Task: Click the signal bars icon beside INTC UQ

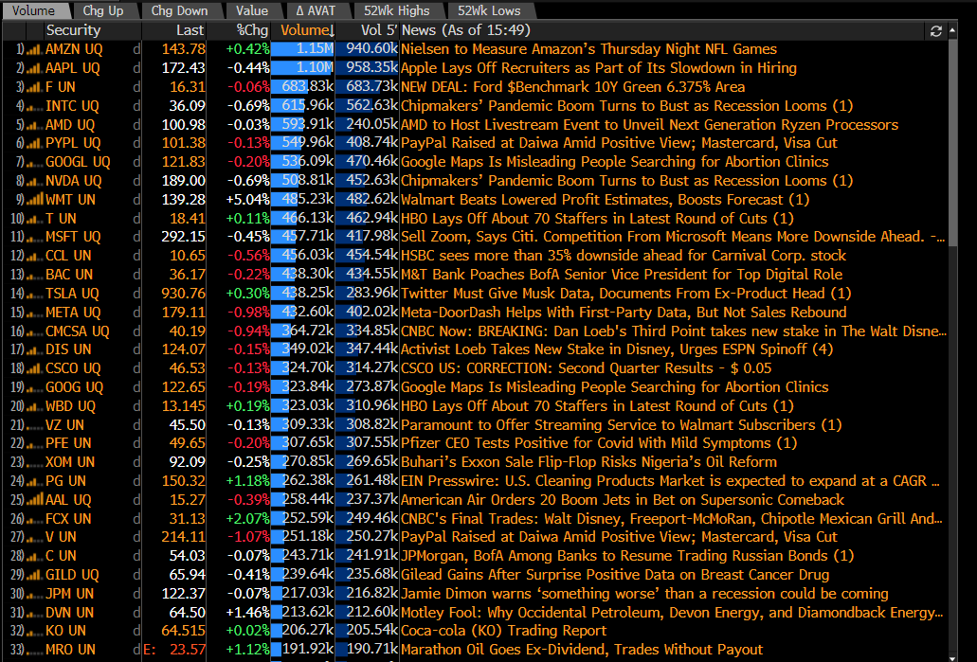Action: [34, 106]
